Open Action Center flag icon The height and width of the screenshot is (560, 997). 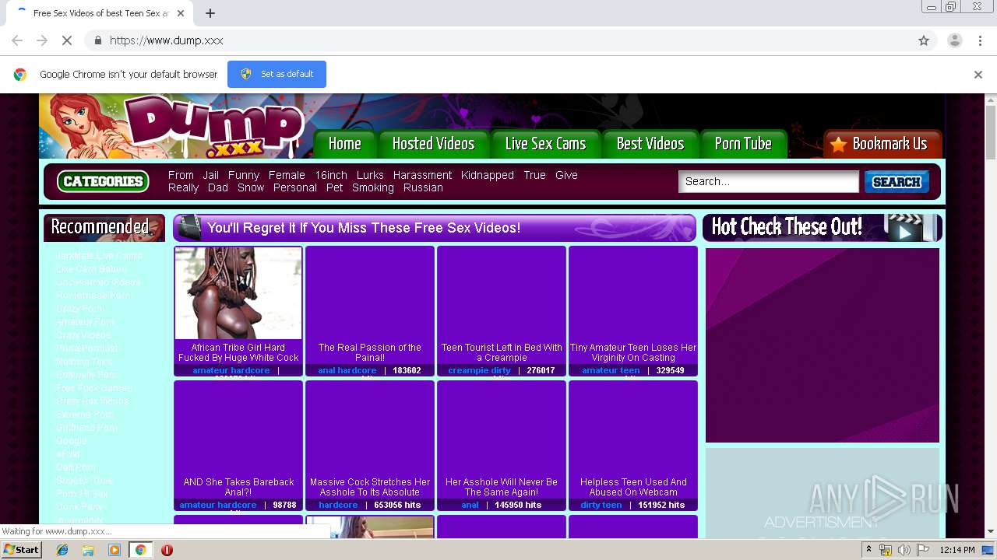[923, 550]
